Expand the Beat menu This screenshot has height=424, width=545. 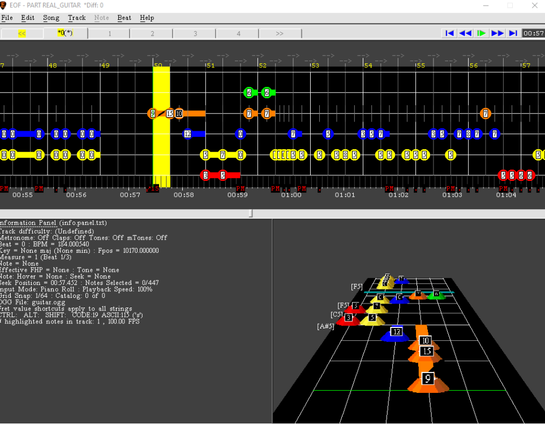click(x=124, y=18)
